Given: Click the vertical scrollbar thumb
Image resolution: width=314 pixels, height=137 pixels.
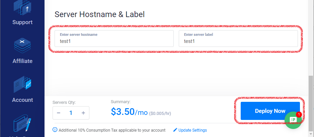Looking at the screenshot, I should click(x=310, y=103).
